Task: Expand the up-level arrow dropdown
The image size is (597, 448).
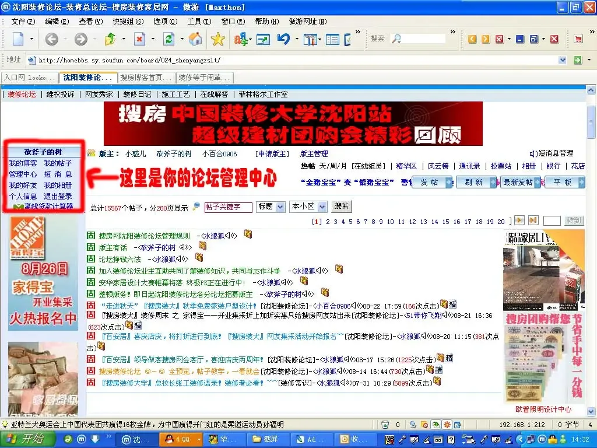Action: (x=124, y=39)
